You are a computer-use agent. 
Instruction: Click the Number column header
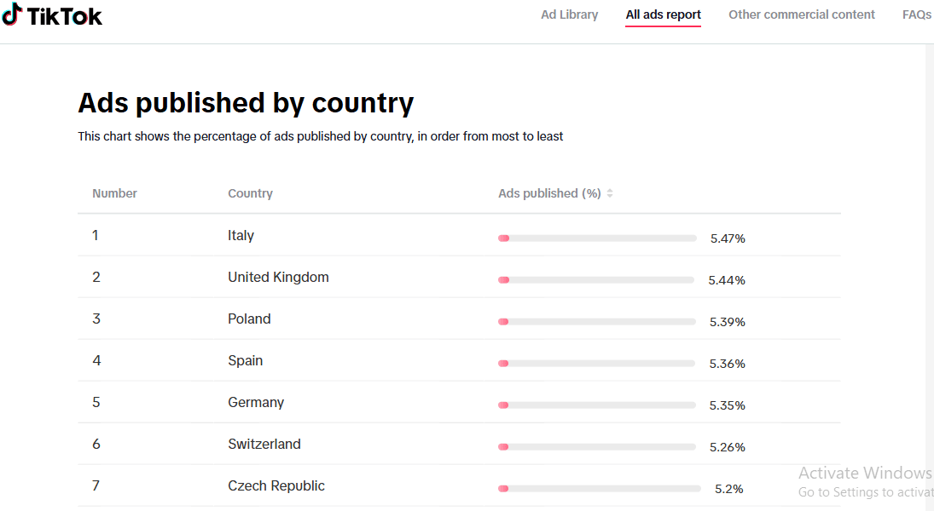click(x=114, y=193)
